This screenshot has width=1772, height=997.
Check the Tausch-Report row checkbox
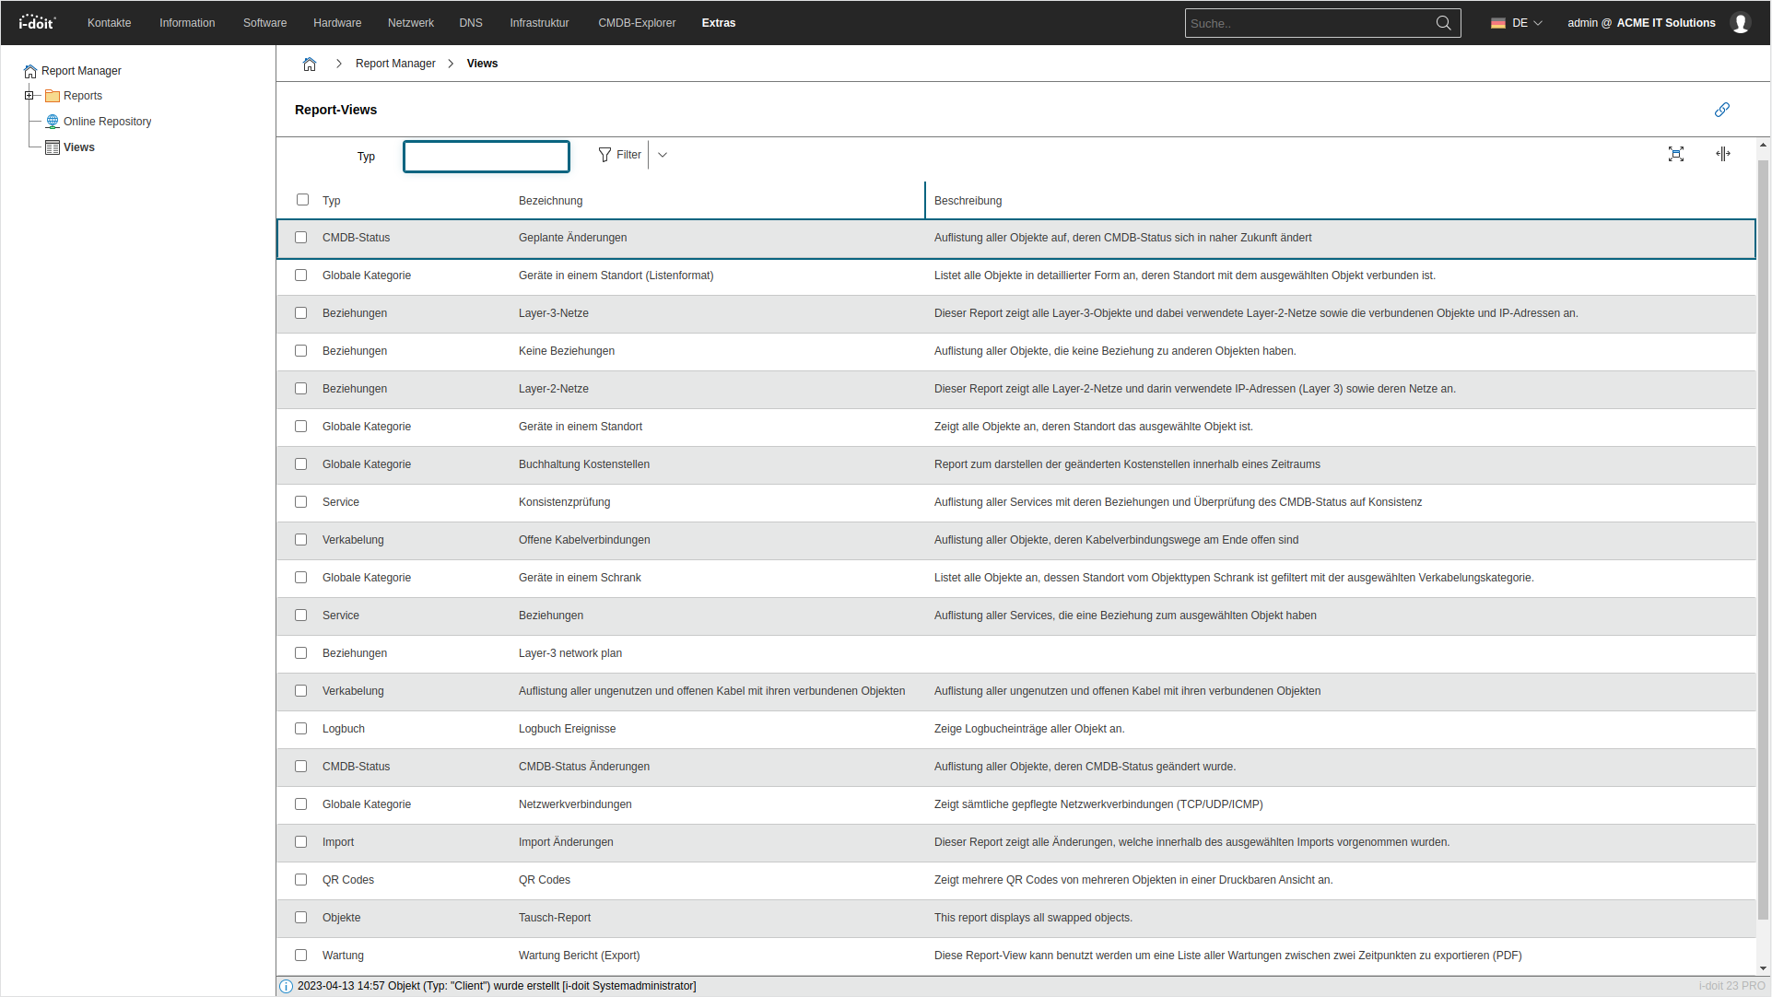(x=300, y=918)
